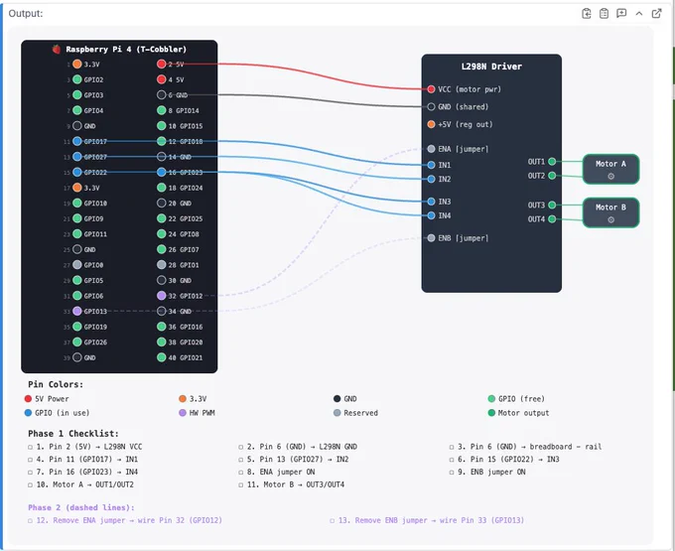
Task: Click pin 4 5V red dot
Action: click(x=162, y=79)
